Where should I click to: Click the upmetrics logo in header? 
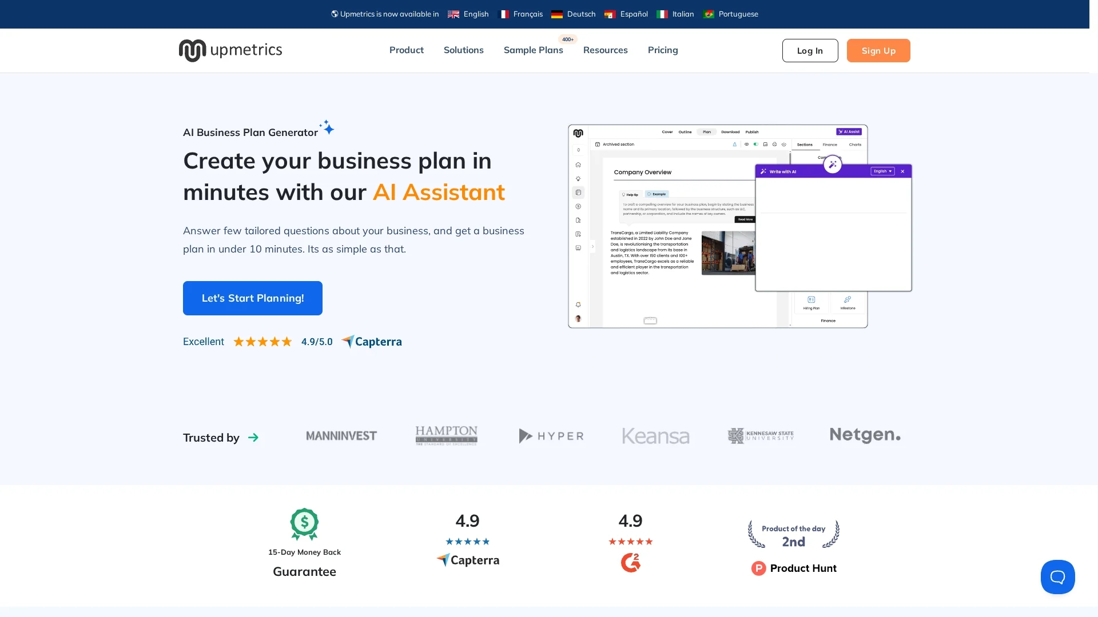click(x=230, y=50)
